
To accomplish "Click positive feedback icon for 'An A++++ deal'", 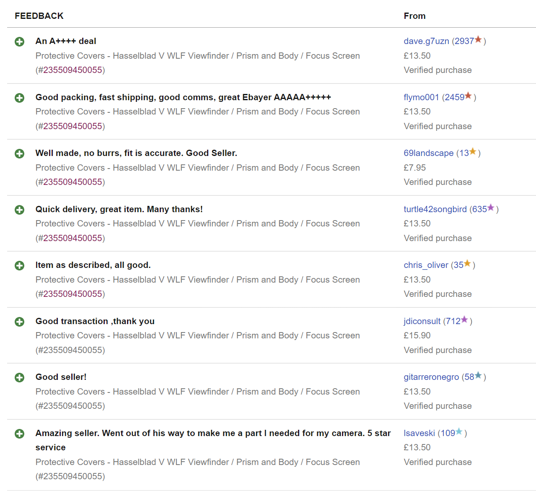I will point(19,42).
